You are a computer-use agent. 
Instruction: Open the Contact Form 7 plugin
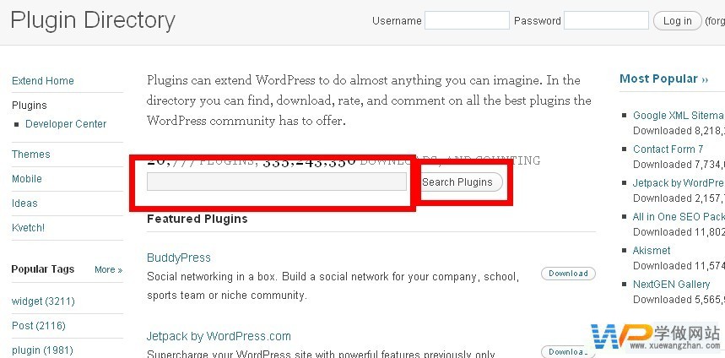(668, 149)
